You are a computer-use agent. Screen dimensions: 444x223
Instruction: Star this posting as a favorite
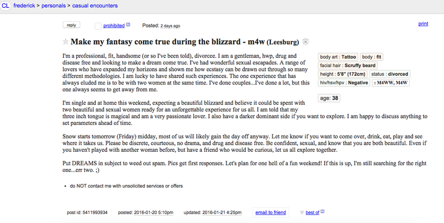point(66,42)
